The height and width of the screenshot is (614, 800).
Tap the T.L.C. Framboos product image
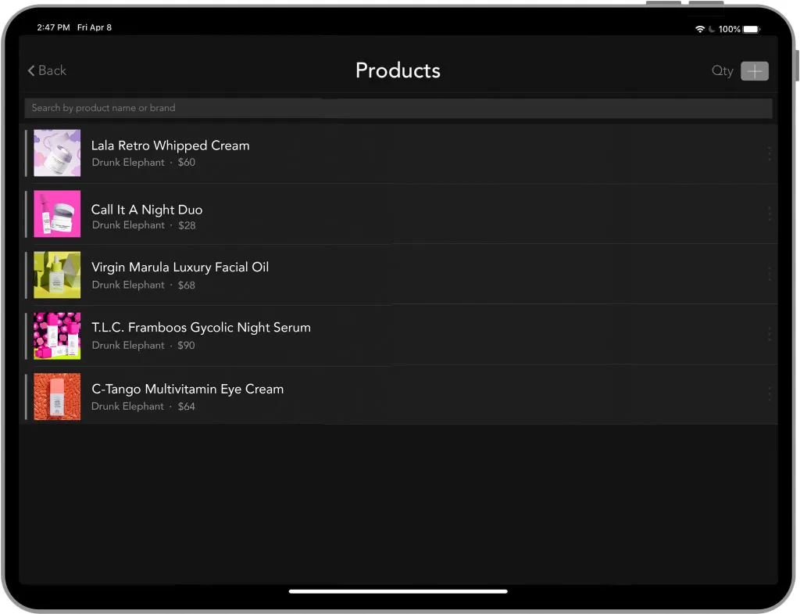point(57,335)
